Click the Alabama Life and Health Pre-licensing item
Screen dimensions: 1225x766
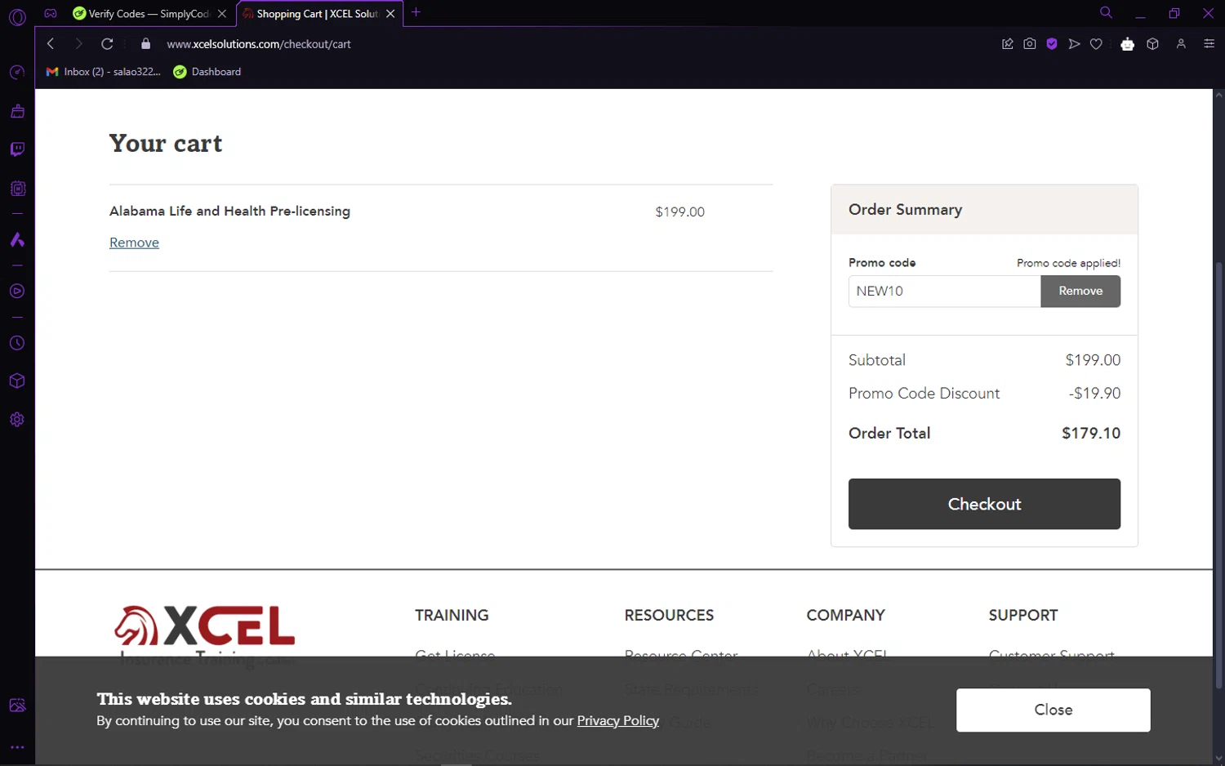click(x=229, y=211)
